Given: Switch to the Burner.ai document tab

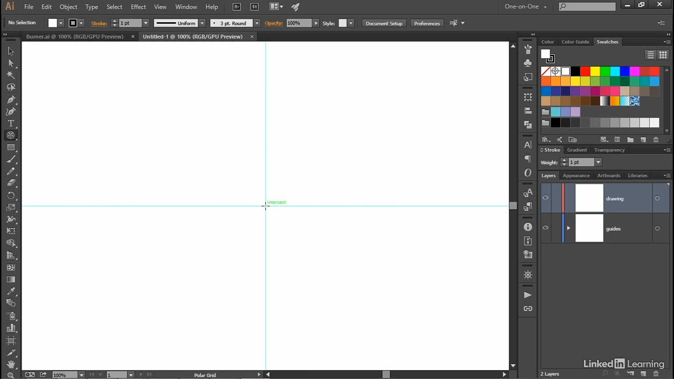Looking at the screenshot, I should (x=75, y=36).
